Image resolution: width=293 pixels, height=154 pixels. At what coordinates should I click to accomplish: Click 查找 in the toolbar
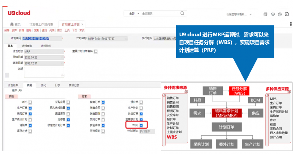click(44, 30)
